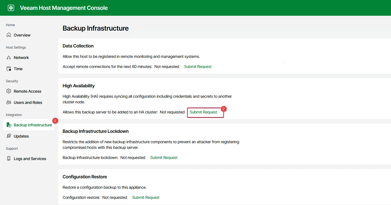
Task: Click 'Allow this host to be registered' description
Action: [131, 56]
